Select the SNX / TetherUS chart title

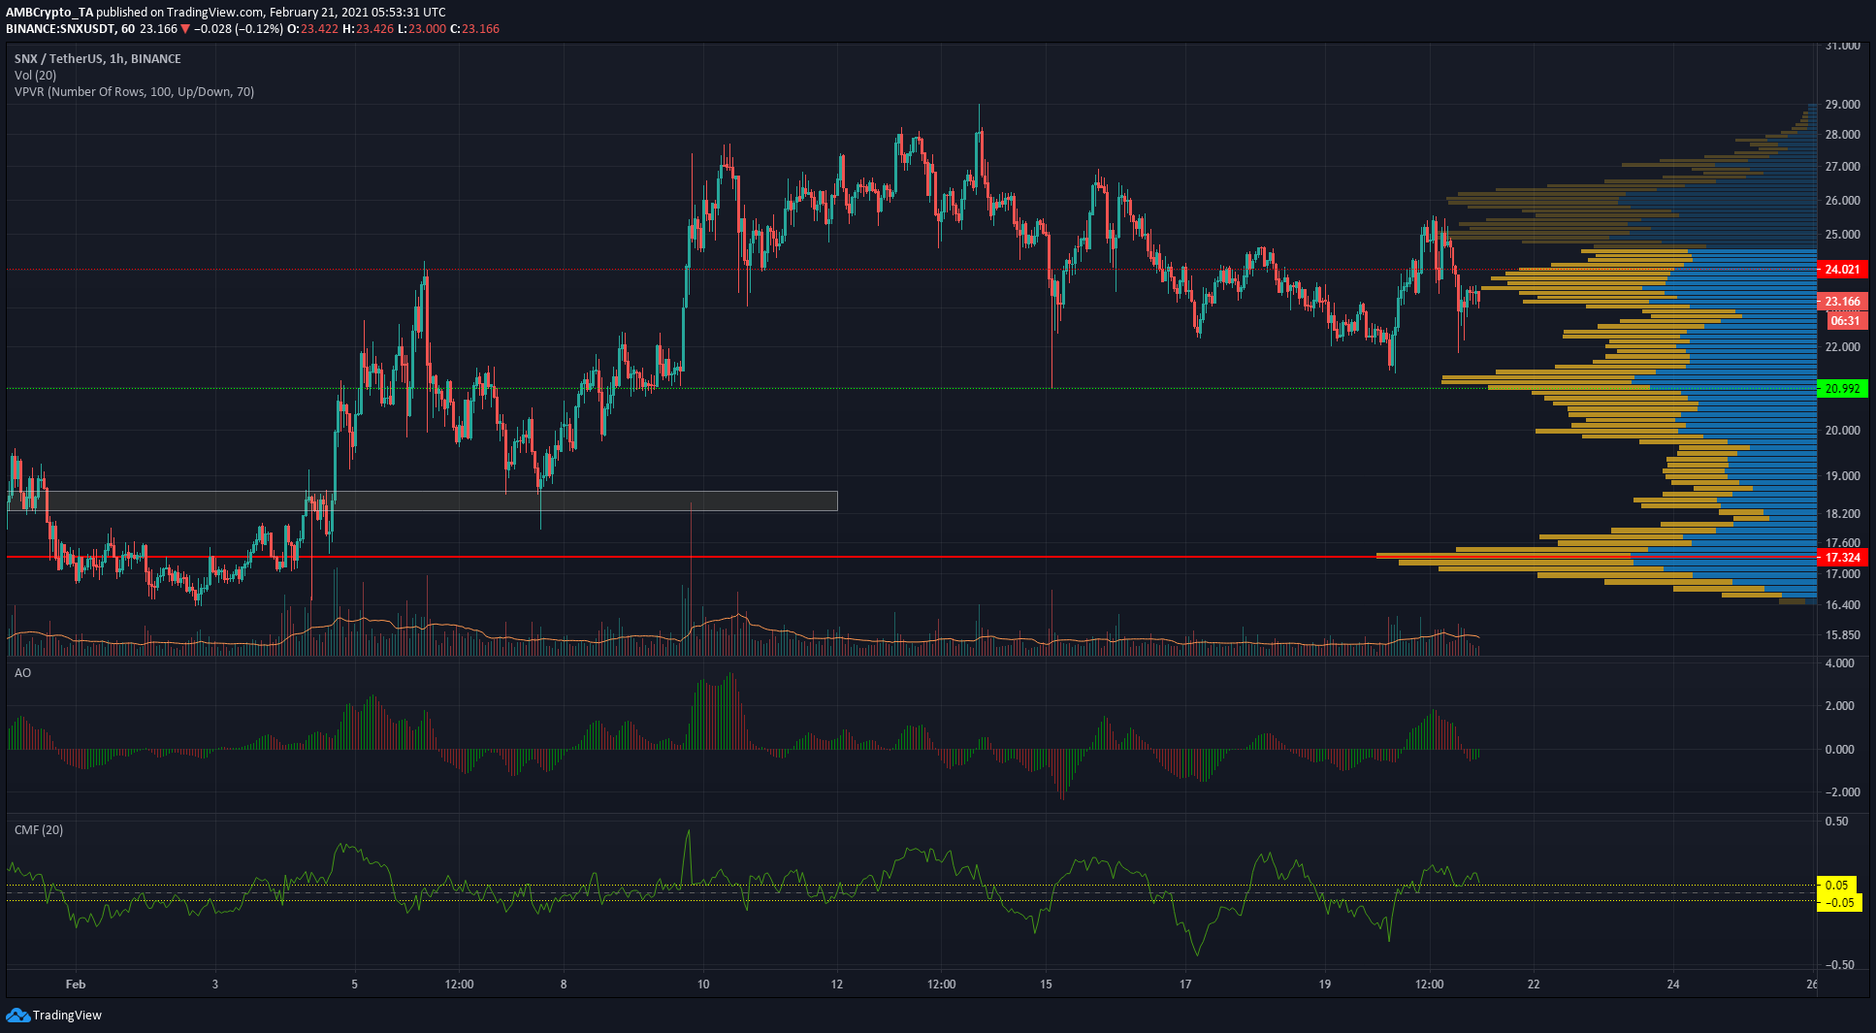coord(98,58)
